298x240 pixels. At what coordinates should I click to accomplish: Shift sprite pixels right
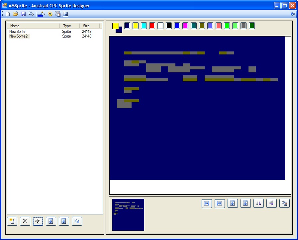click(220, 203)
